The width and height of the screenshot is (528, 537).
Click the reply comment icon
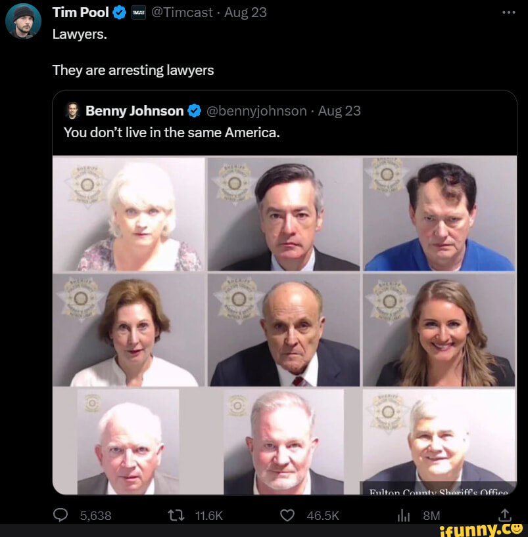click(61, 515)
